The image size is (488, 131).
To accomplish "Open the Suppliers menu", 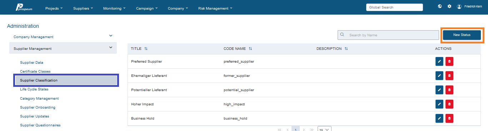I will coord(83,8).
